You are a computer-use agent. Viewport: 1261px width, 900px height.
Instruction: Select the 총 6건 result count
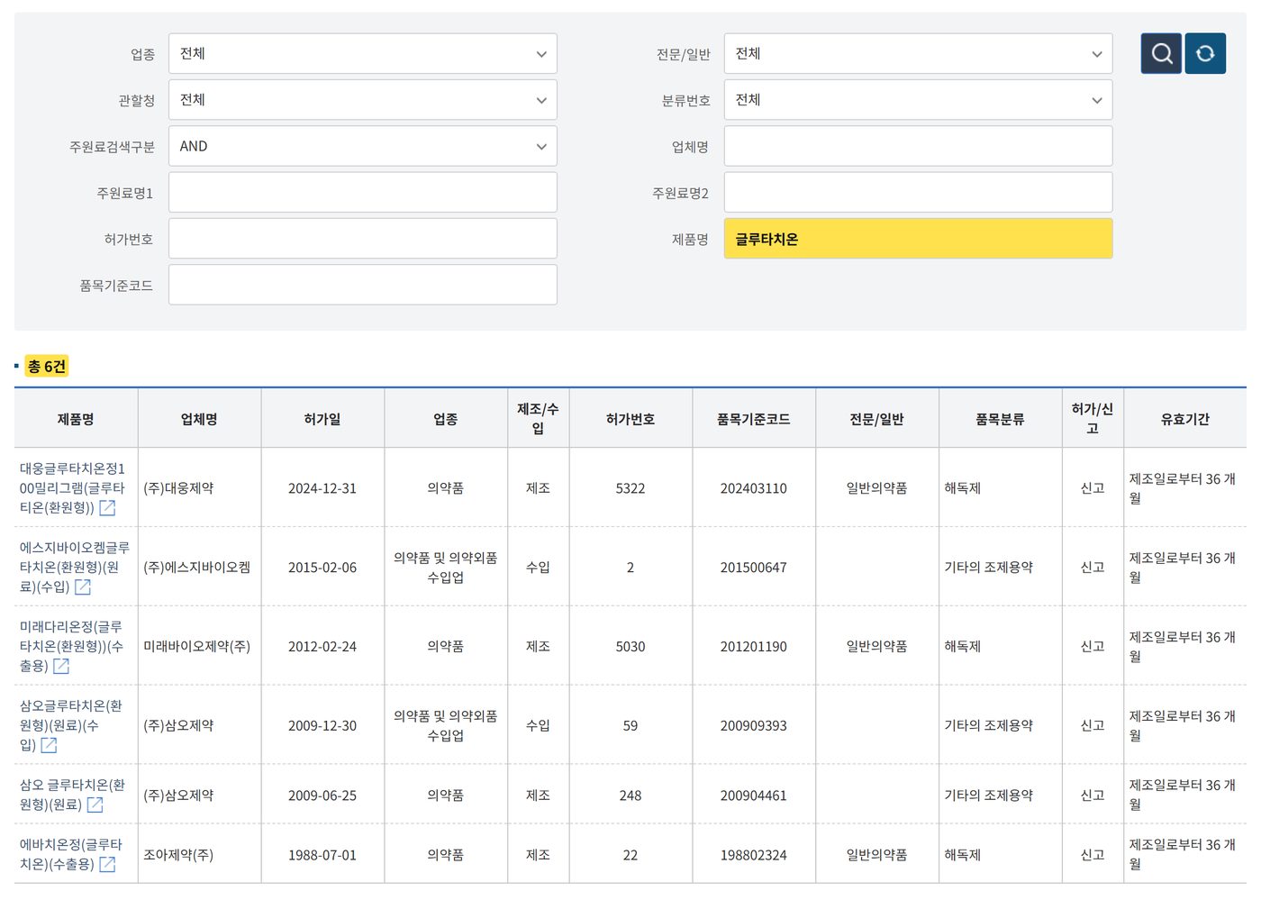point(47,367)
